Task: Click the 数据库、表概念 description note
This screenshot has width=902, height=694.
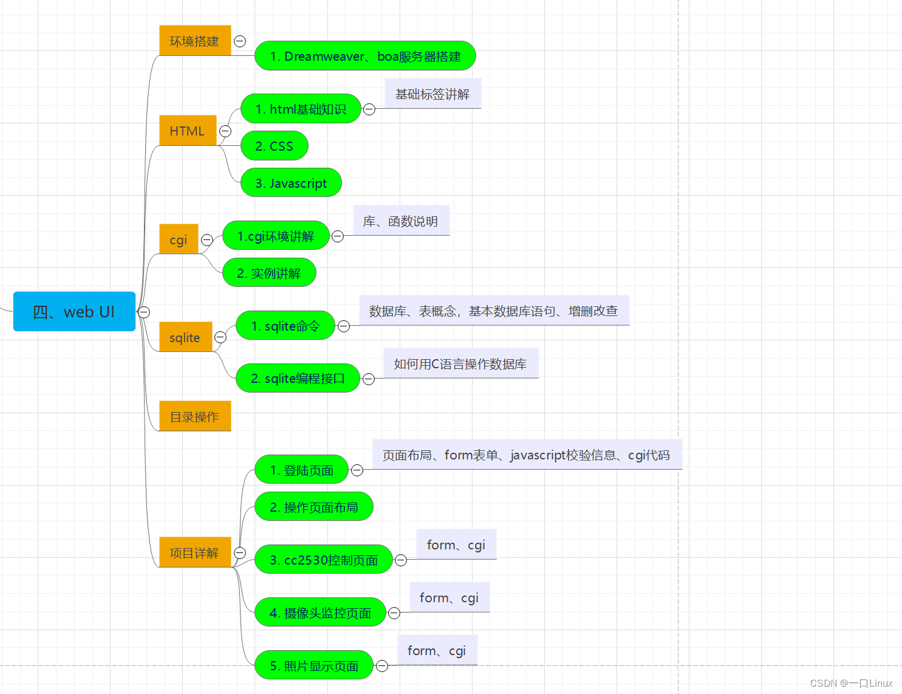Action: click(x=494, y=311)
